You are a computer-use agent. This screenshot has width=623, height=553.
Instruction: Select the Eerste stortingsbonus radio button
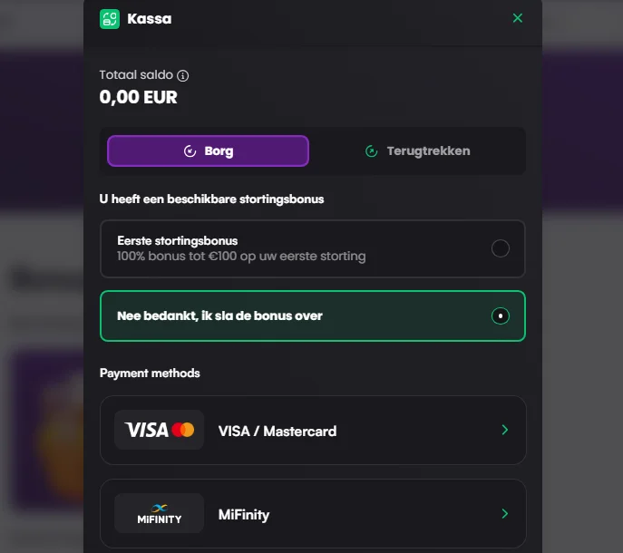tap(500, 248)
